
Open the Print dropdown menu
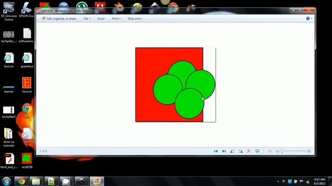point(116,19)
